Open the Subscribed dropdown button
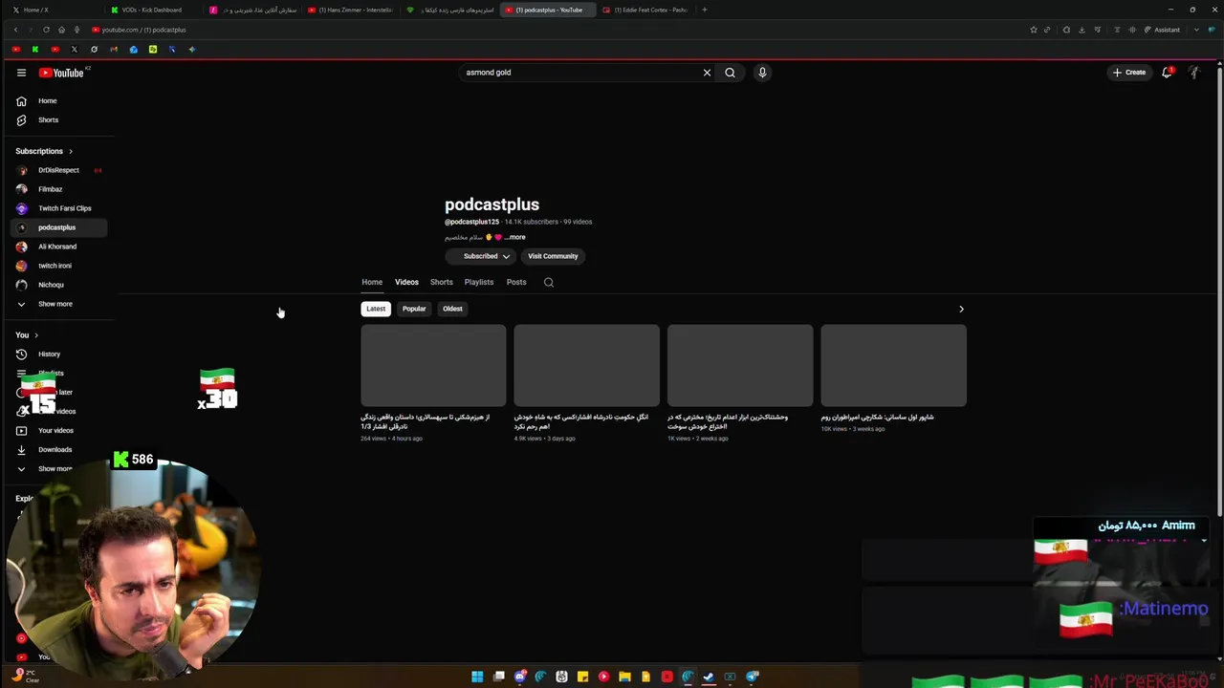 (x=481, y=256)
